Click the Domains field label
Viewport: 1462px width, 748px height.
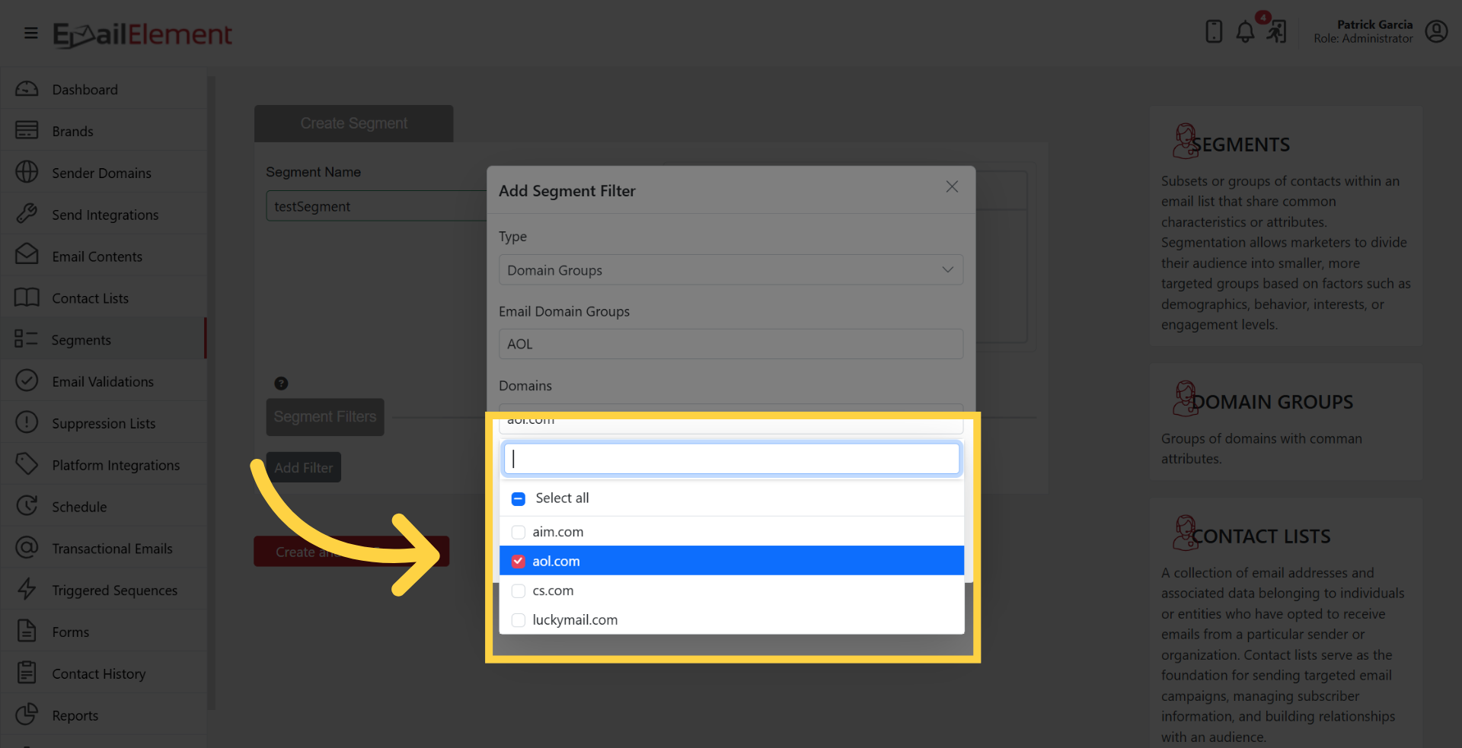click(525, 386)
